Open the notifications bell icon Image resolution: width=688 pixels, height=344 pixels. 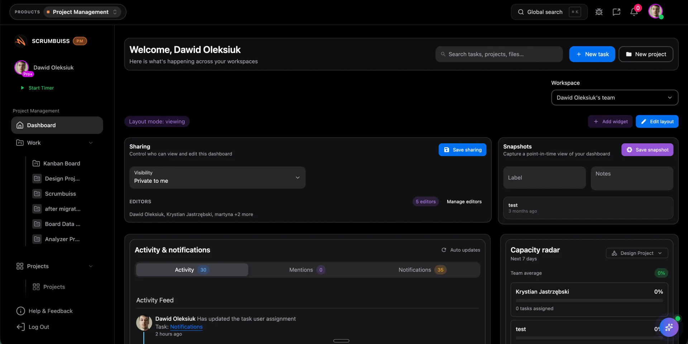[x=634, y=12]
